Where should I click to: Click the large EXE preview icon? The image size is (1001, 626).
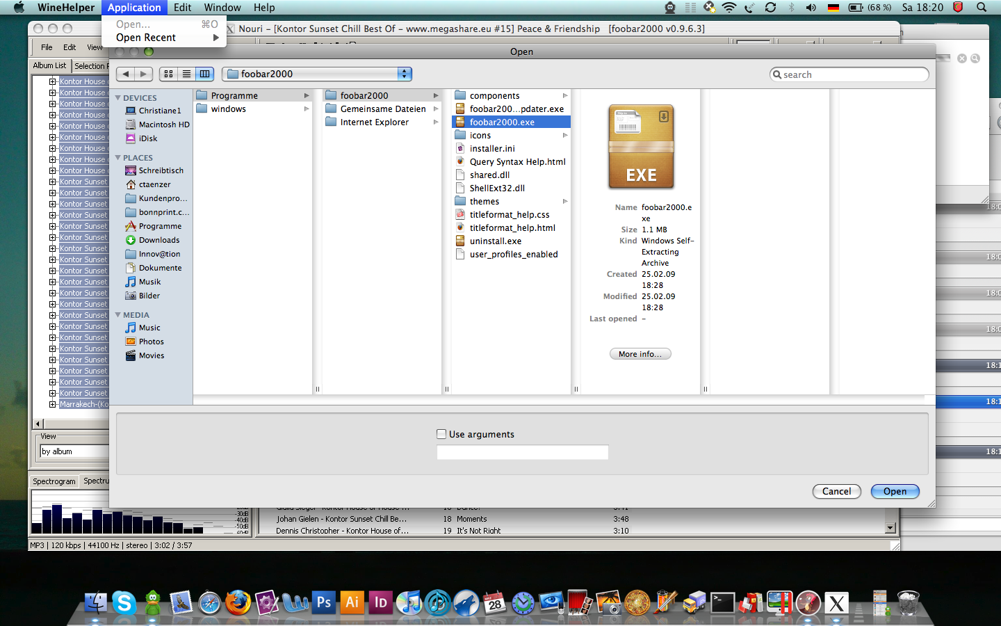click(x=641, y=147)
